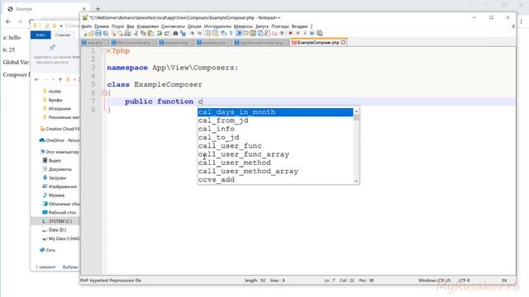
Task: Click the Paste clipboard icon
Action: (x=150, y=33)
